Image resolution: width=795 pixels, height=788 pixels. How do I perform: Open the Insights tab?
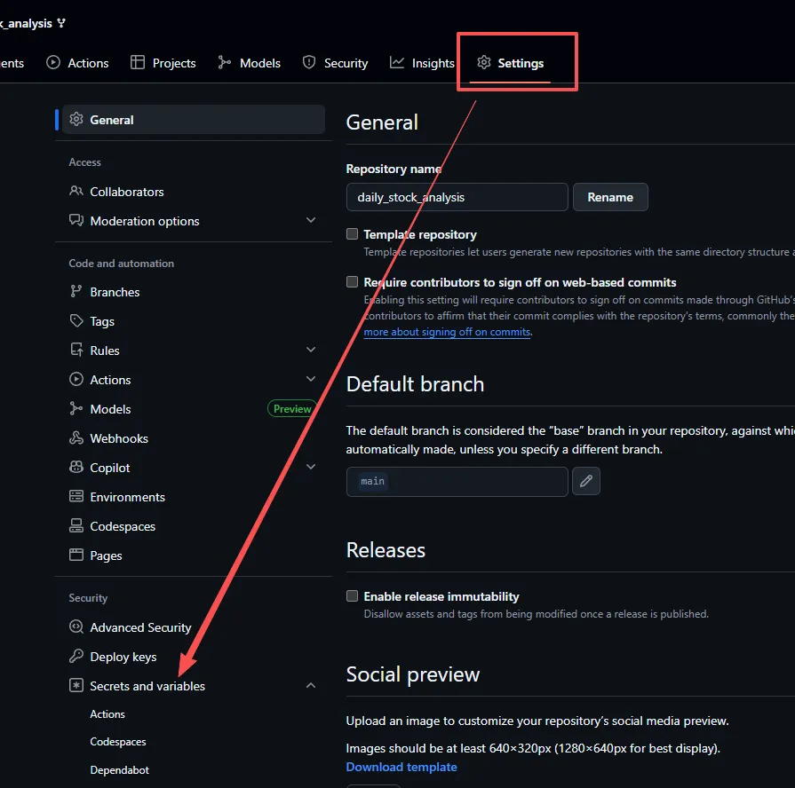tap(422, 63)
